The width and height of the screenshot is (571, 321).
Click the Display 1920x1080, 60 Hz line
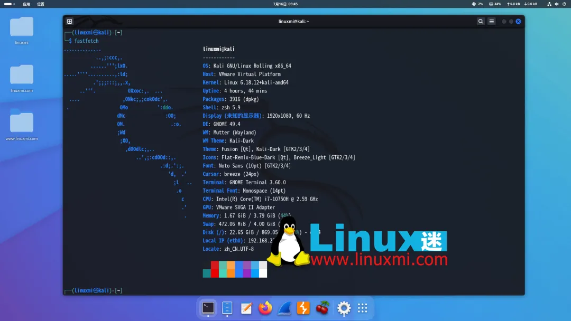click(256, 116)
